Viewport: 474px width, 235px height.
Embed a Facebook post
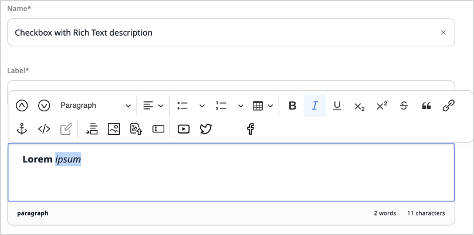[250, 129]
